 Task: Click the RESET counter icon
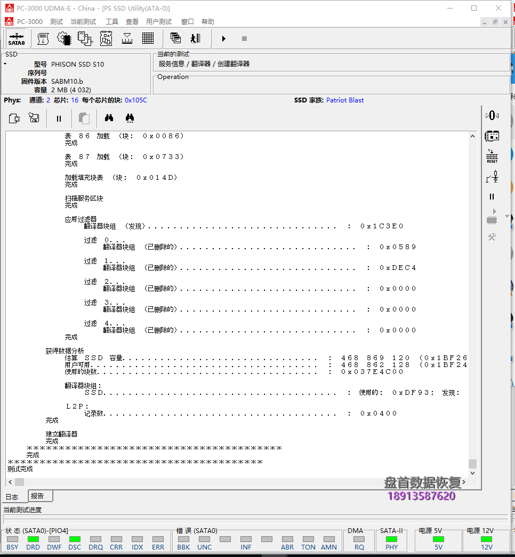[492, 156]
